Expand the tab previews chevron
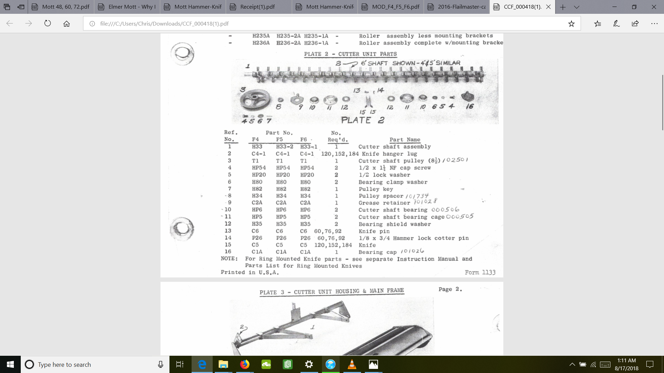Screen dimensions: 664x373 click(577, 7)
